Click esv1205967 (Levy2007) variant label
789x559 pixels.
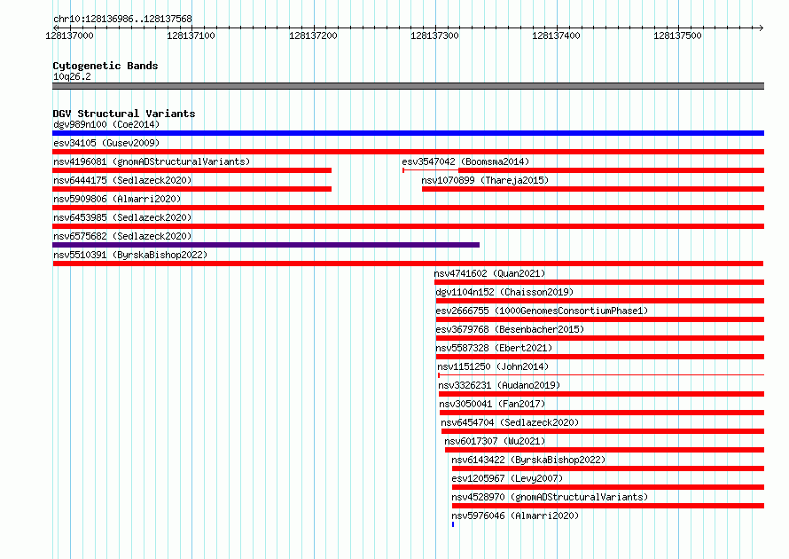tap(507, 478)
